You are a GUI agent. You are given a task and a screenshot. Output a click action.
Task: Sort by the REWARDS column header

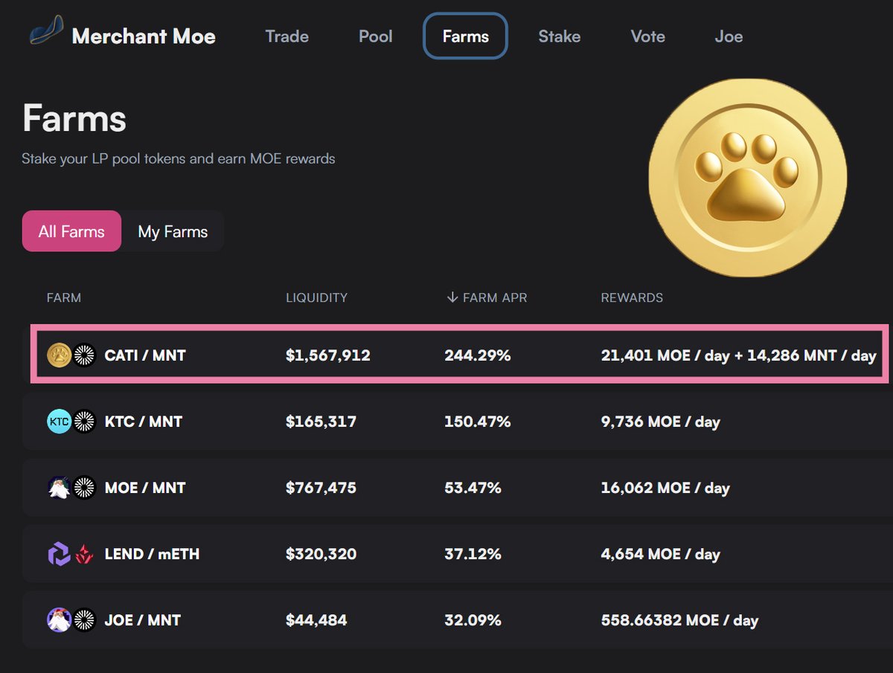632,297
